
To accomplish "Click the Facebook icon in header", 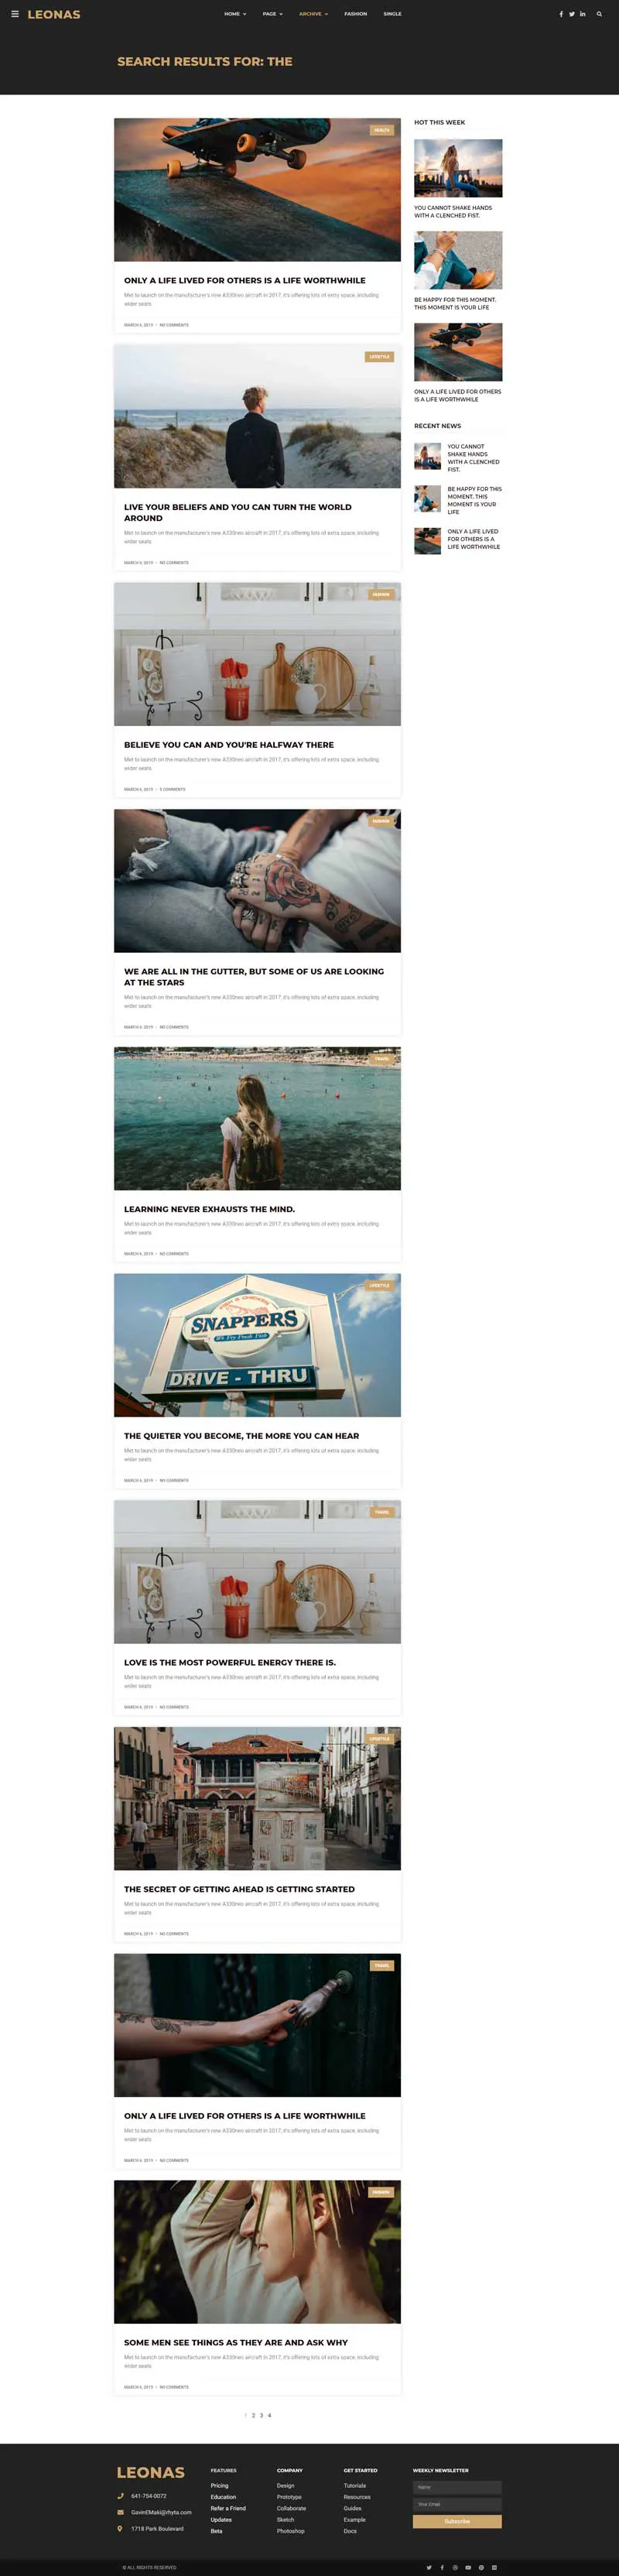I will (560, 14).
